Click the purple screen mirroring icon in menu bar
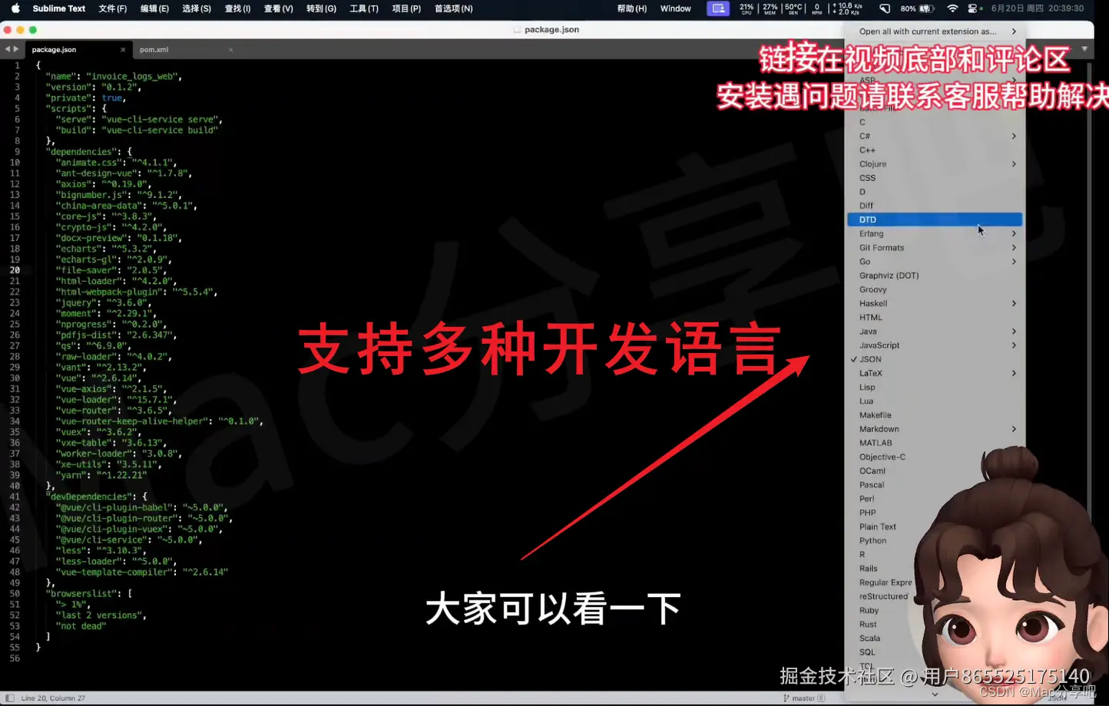The image size is (1109, 706). [x=717, y=8]
